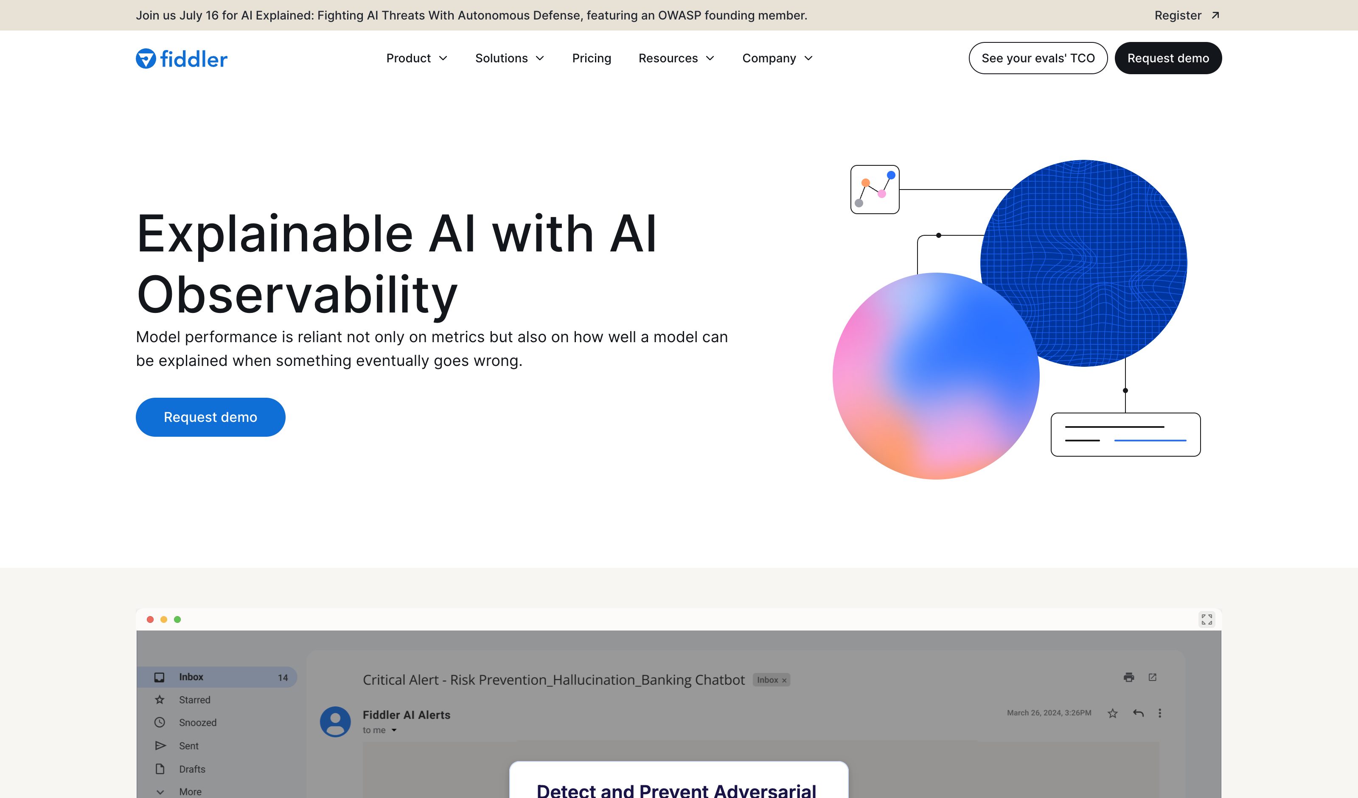Open the Snoozed folder

pyautogui.click(x=197, y=722)
